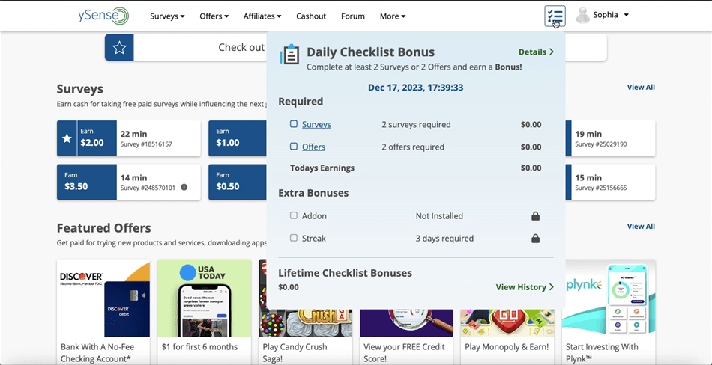Expand the More dropdown menu
This screenshot has height=365, width=712.
(x=393, y=16)
